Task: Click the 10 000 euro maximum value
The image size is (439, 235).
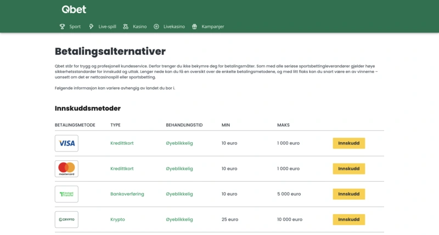Action: (290, 219)
